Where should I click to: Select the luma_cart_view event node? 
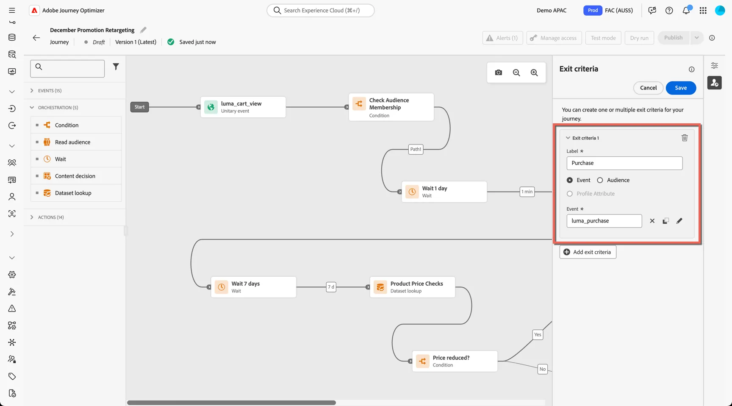[x=243, y=107]
